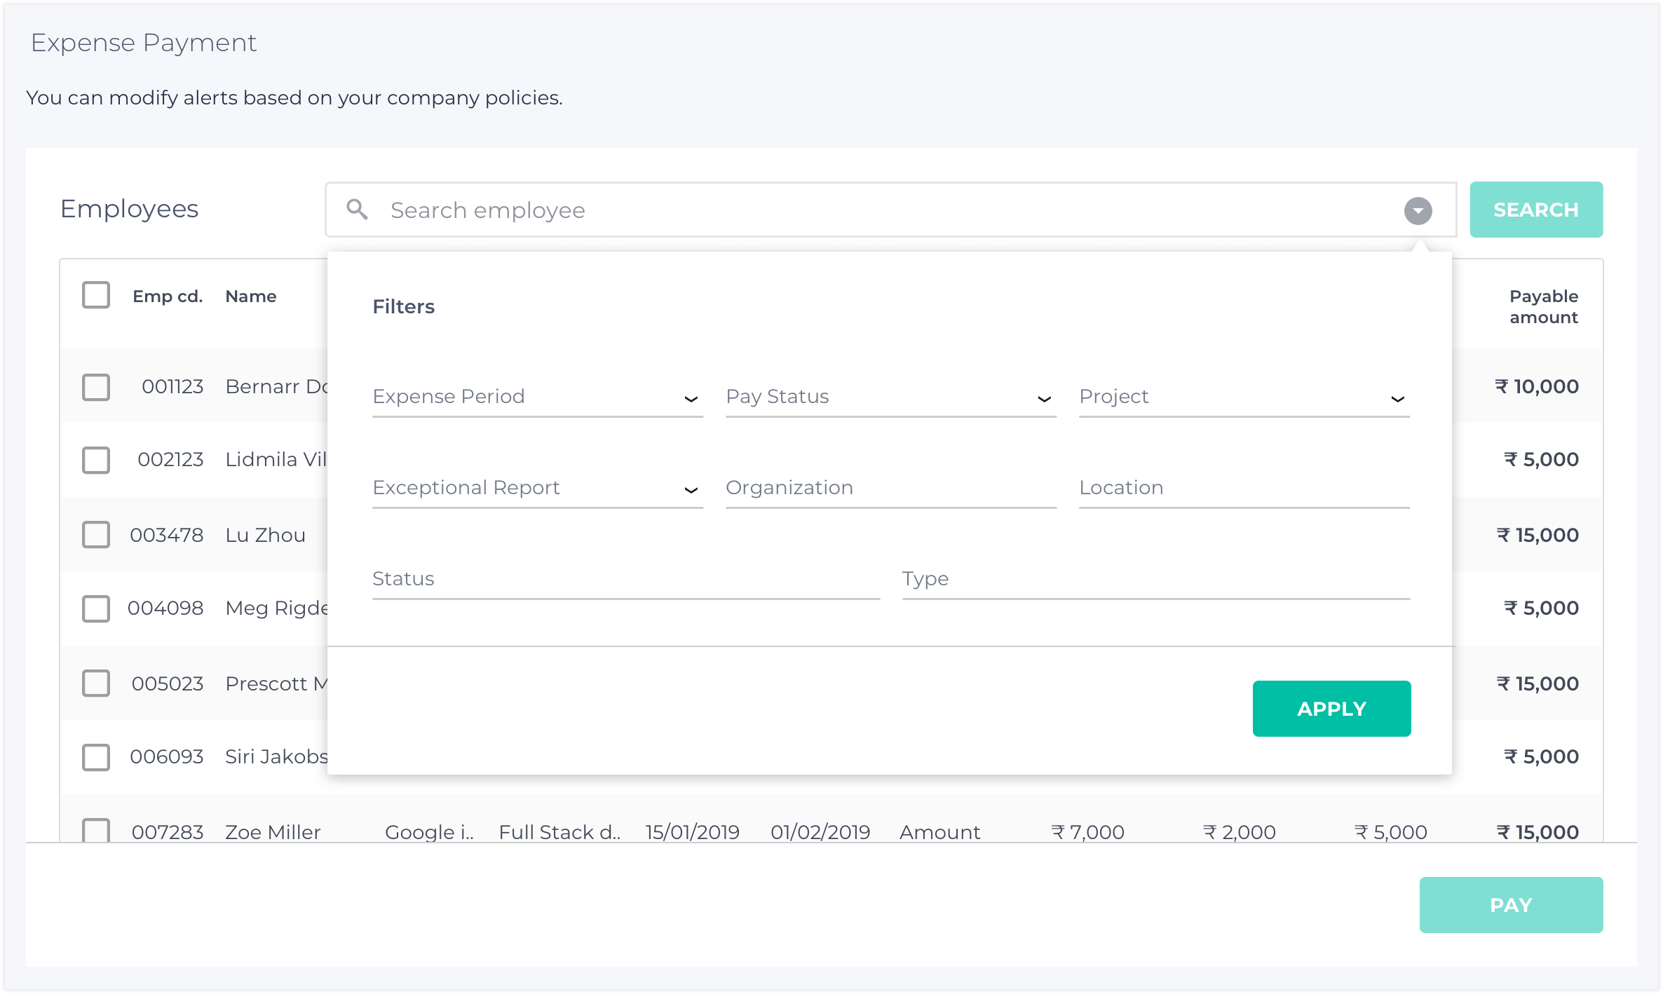Click the name Zoe Miller
The width and height of the screenshot is (1663, 994).
coord(273,832)
